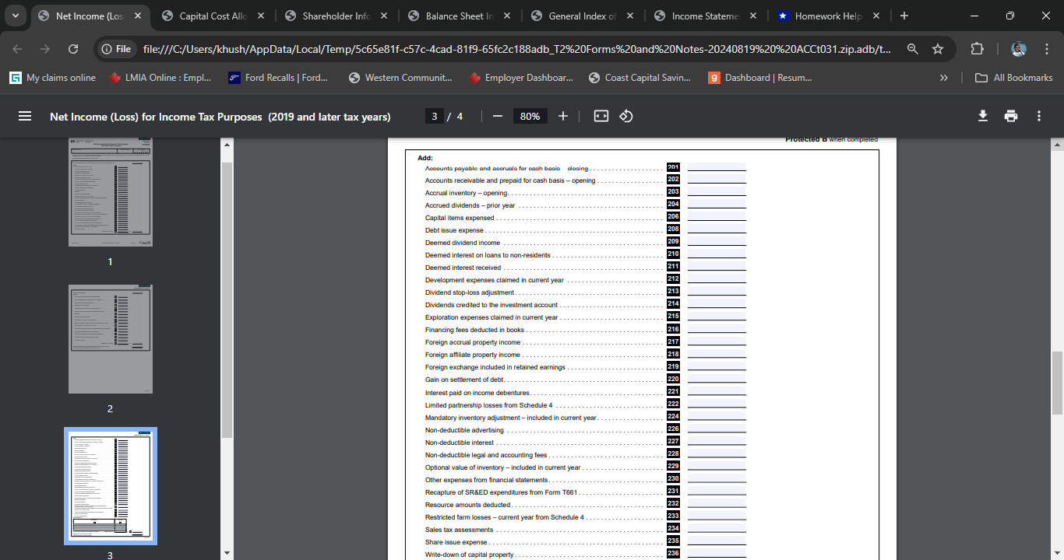1064x560 pixels.
Task: Download the PDF file
Action: (x=983, y=116)
